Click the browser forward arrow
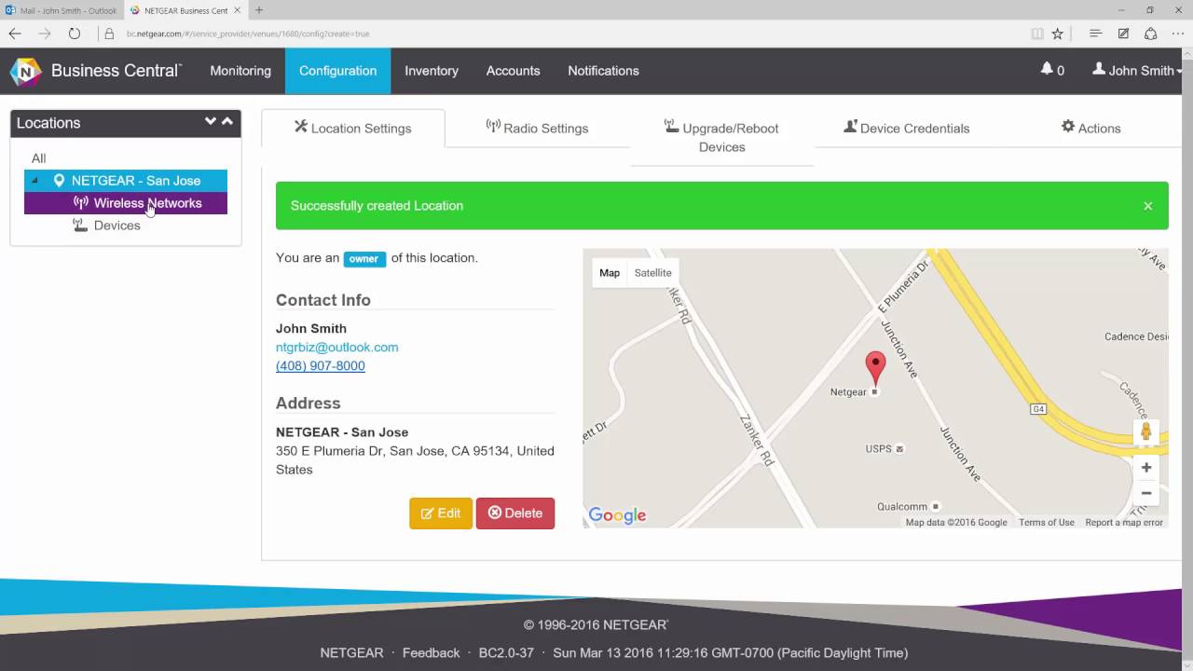Viewport: 1193px width, 671px height. (x=45, y=34)
